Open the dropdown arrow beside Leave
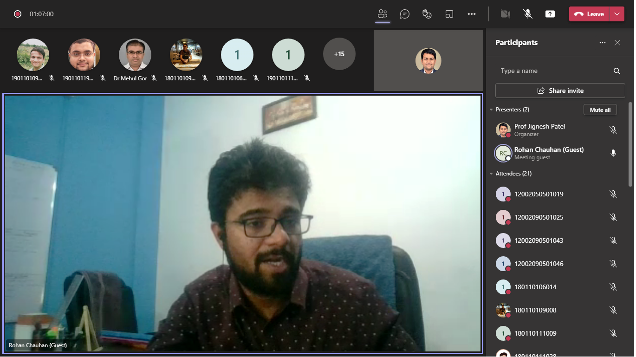 [617, 14]
